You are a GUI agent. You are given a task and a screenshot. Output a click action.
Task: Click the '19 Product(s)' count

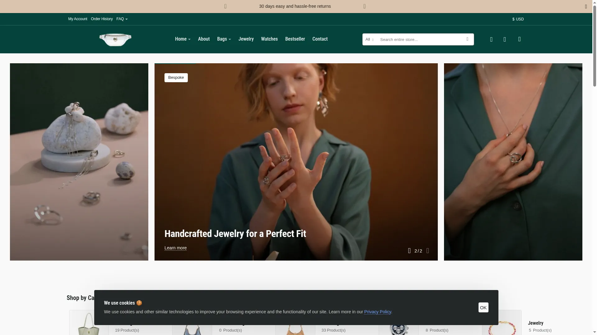127,330
